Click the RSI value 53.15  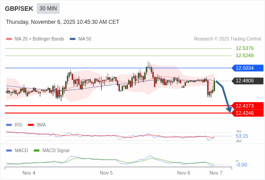tap(242, 136)
